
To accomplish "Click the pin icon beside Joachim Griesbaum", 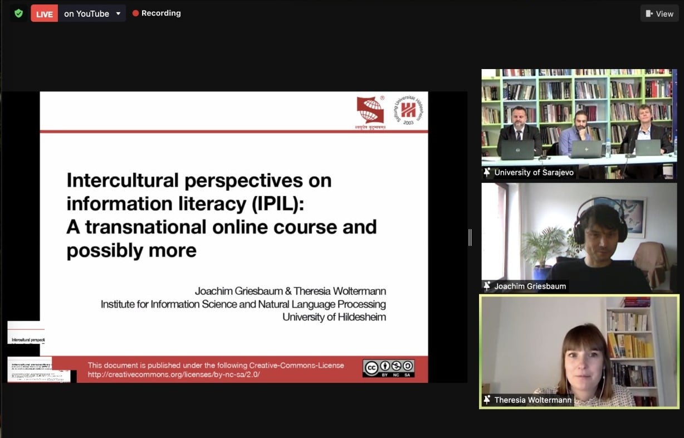I will click(487, 286).
